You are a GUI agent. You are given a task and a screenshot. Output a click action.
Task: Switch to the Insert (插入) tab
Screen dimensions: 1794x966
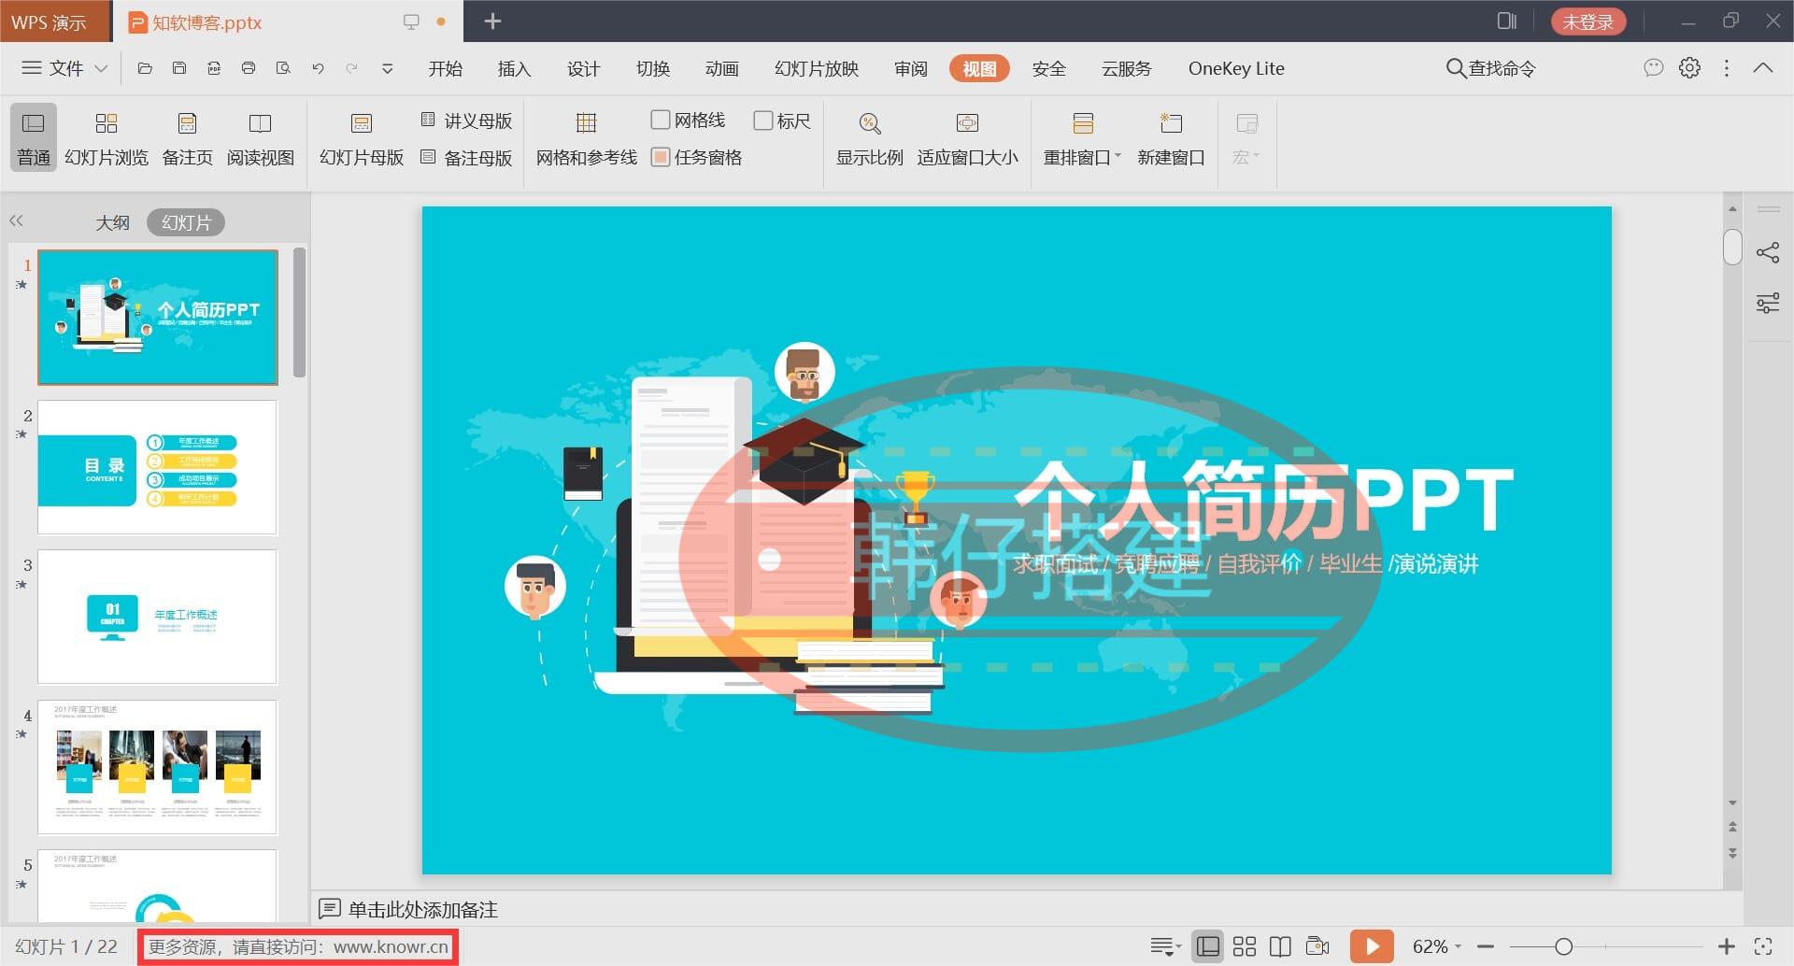513,68
